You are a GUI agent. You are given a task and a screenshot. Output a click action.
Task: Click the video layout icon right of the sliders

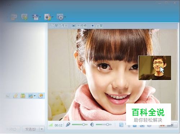[x=121, y=125]
